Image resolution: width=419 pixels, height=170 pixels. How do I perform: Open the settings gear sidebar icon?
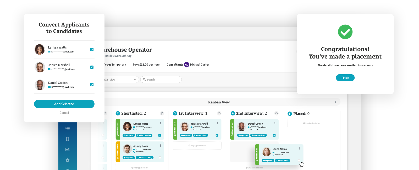68,160
